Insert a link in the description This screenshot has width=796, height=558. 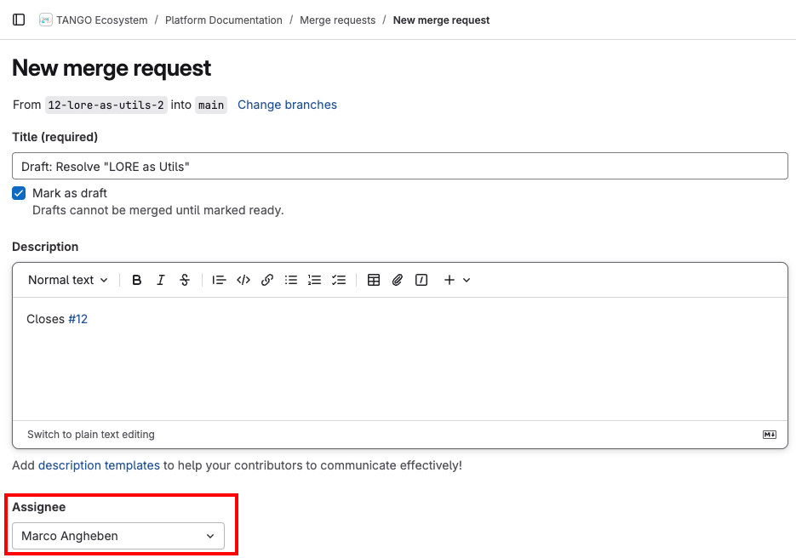[266, 279]
